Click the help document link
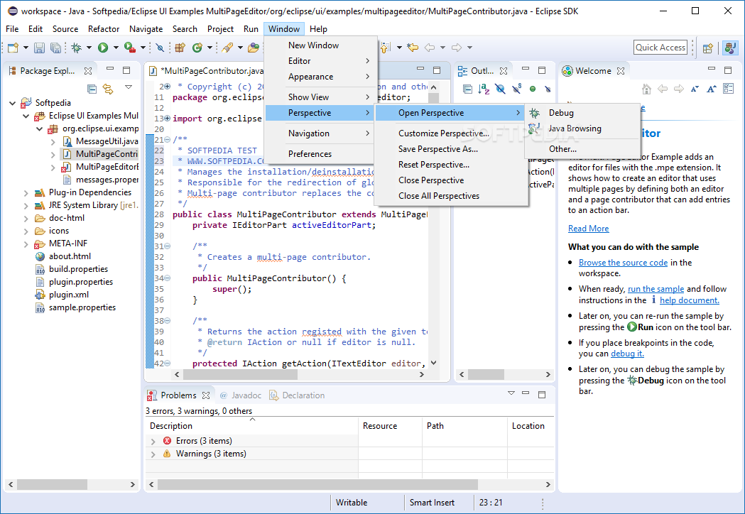Viewport: 745px width, 514px height. click(x=690, y=300)
